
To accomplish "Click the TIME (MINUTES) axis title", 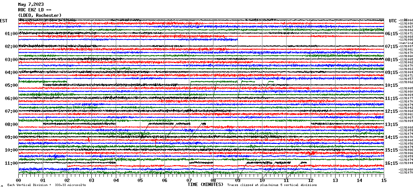I will point(205,185).
